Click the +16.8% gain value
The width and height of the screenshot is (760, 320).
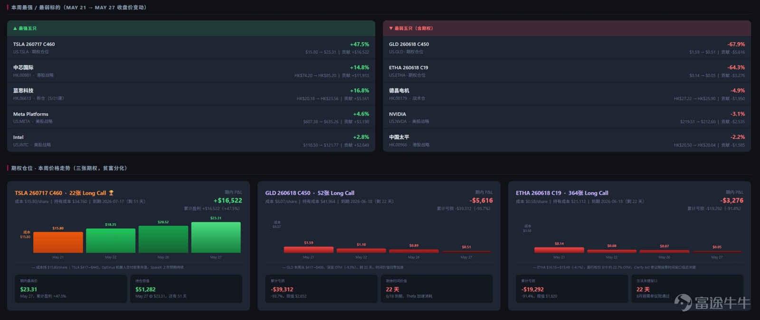pos(360,91)
